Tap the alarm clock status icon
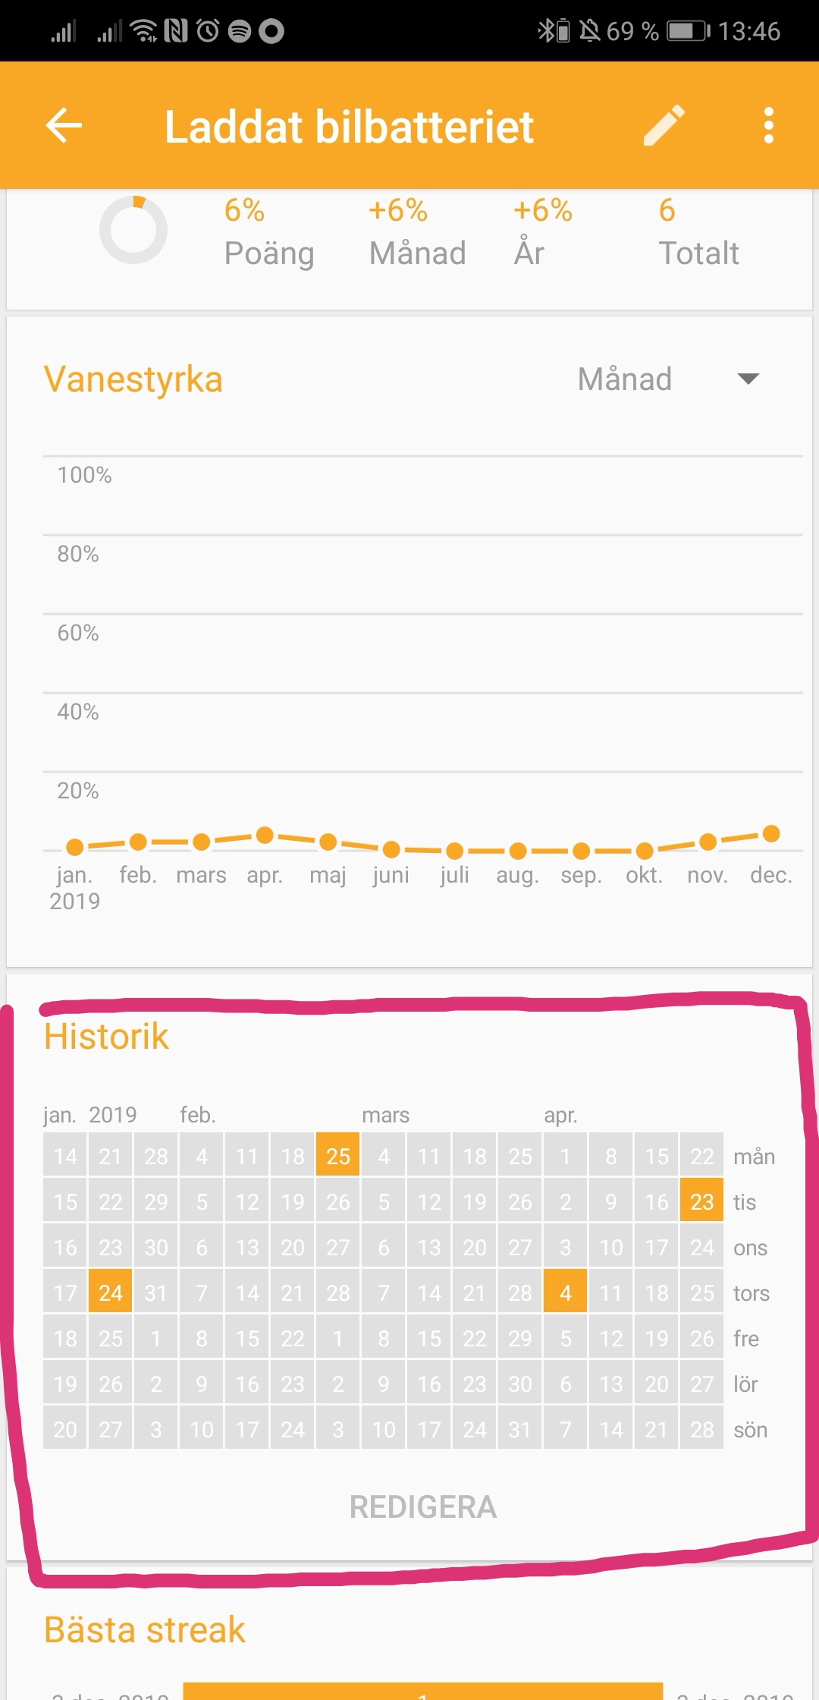The image size is (819, 1700). (208, 31)
